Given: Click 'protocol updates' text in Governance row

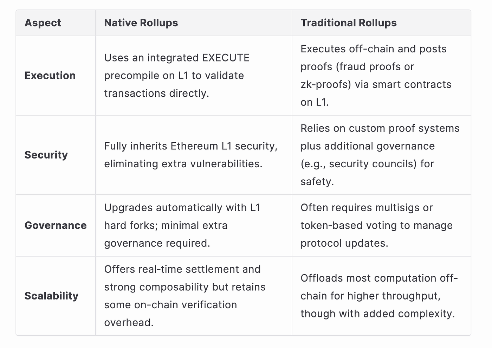Looking at the screenshot, I should [344, 243].
